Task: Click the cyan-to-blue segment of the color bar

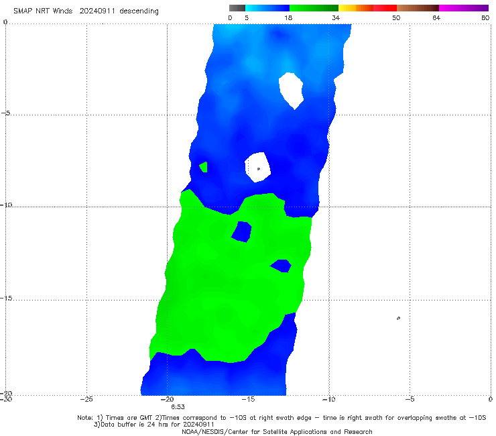Action: tap(267, 8)
